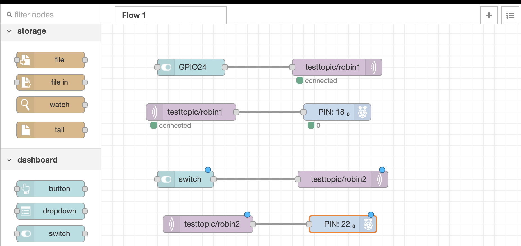The width and height of the screenshot is (521, 246).
Task: Click the dropdown node label in palette
Action: click(60, 211)
